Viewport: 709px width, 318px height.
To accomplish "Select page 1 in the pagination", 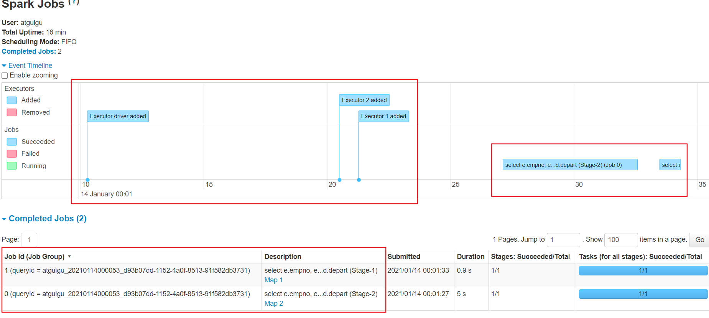I will click(29, 240).
